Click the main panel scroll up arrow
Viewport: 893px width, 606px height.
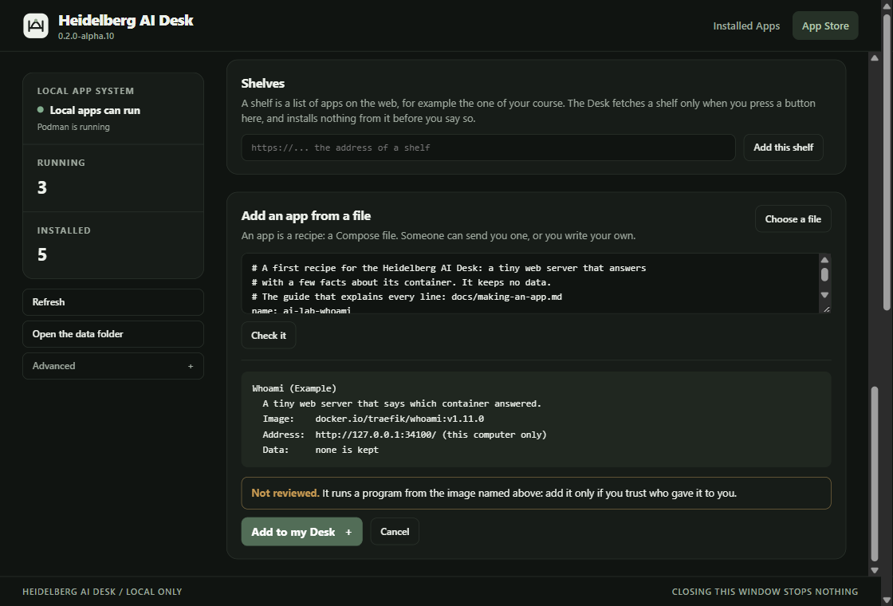pyautogui.click(x=875, y=58)
